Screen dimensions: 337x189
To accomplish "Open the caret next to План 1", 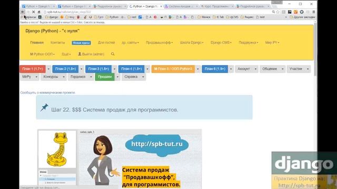I will tap(48, 69).
